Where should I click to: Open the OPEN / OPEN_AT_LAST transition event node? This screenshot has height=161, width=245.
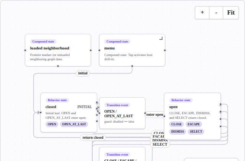tap(122, 113)
